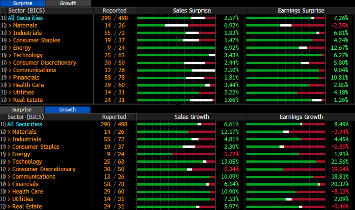Click Consumer Discretionary earnings growth bar
This screenshot has height=210, width=355.
pyautogui.click(x=286, y=170)
